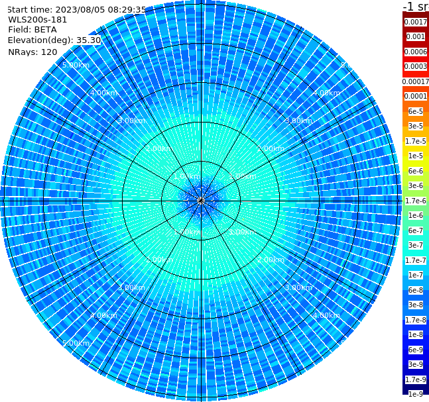
Task: Click the 3.00km range label at upper left
Action: pyautogui.click(x=131, y=121)
